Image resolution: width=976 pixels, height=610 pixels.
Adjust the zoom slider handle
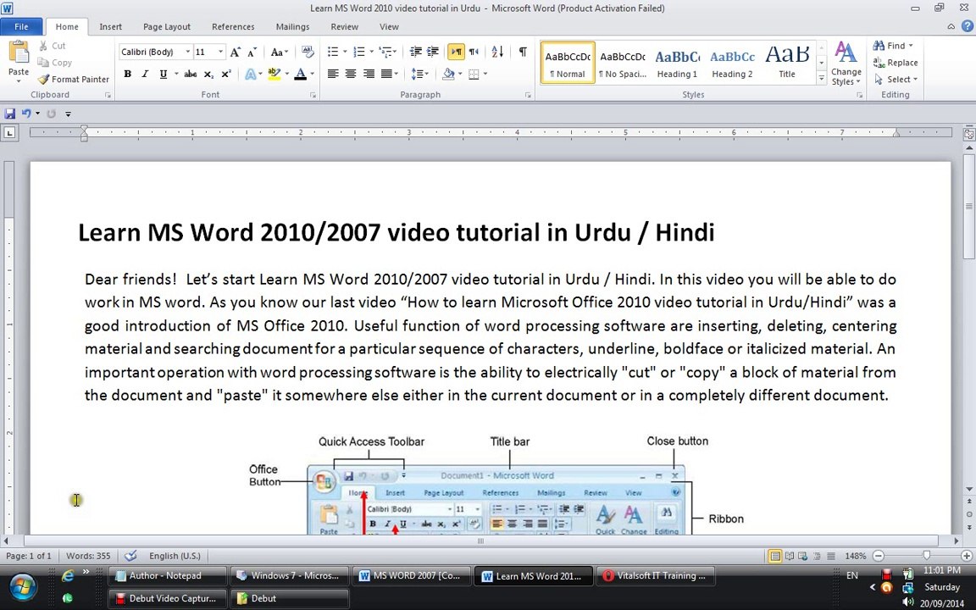(926, 555)
